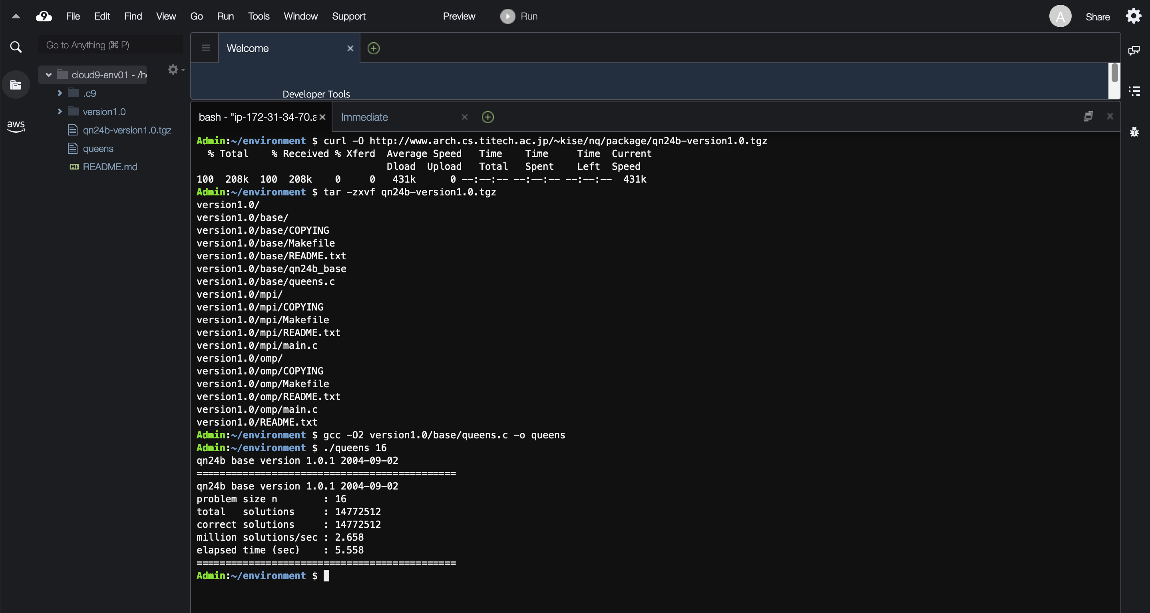Close the console panel

1110,117
